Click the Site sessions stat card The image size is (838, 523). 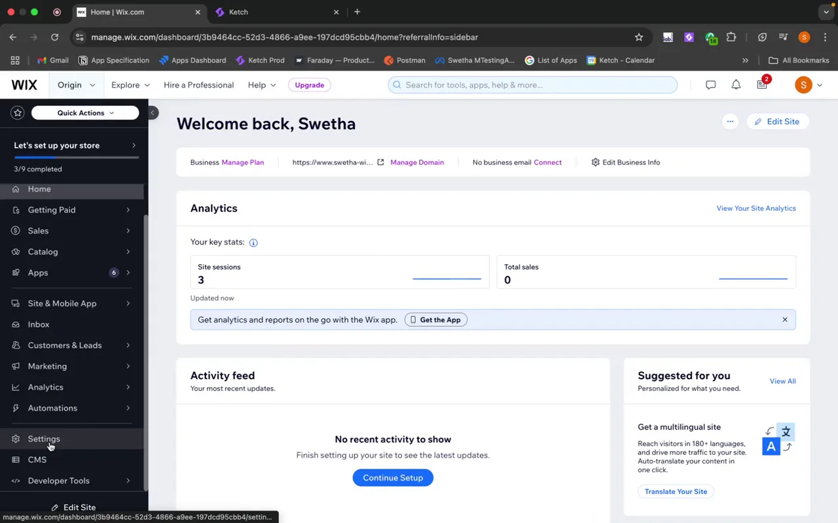[340, 272]
